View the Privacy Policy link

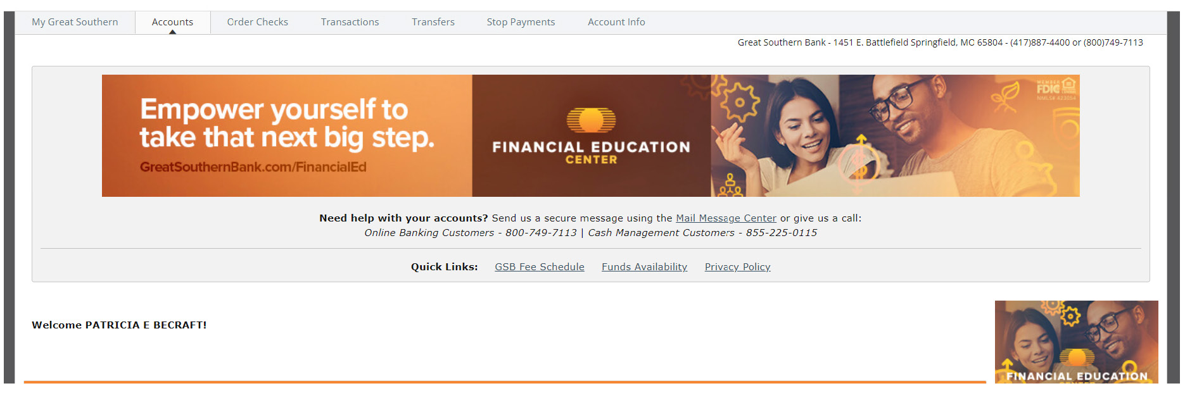pyautogui.click(x=737, y=267)
